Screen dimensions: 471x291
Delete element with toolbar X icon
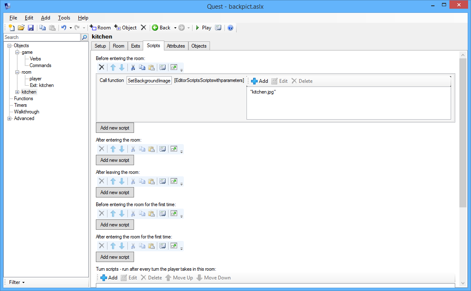[143, 28]
